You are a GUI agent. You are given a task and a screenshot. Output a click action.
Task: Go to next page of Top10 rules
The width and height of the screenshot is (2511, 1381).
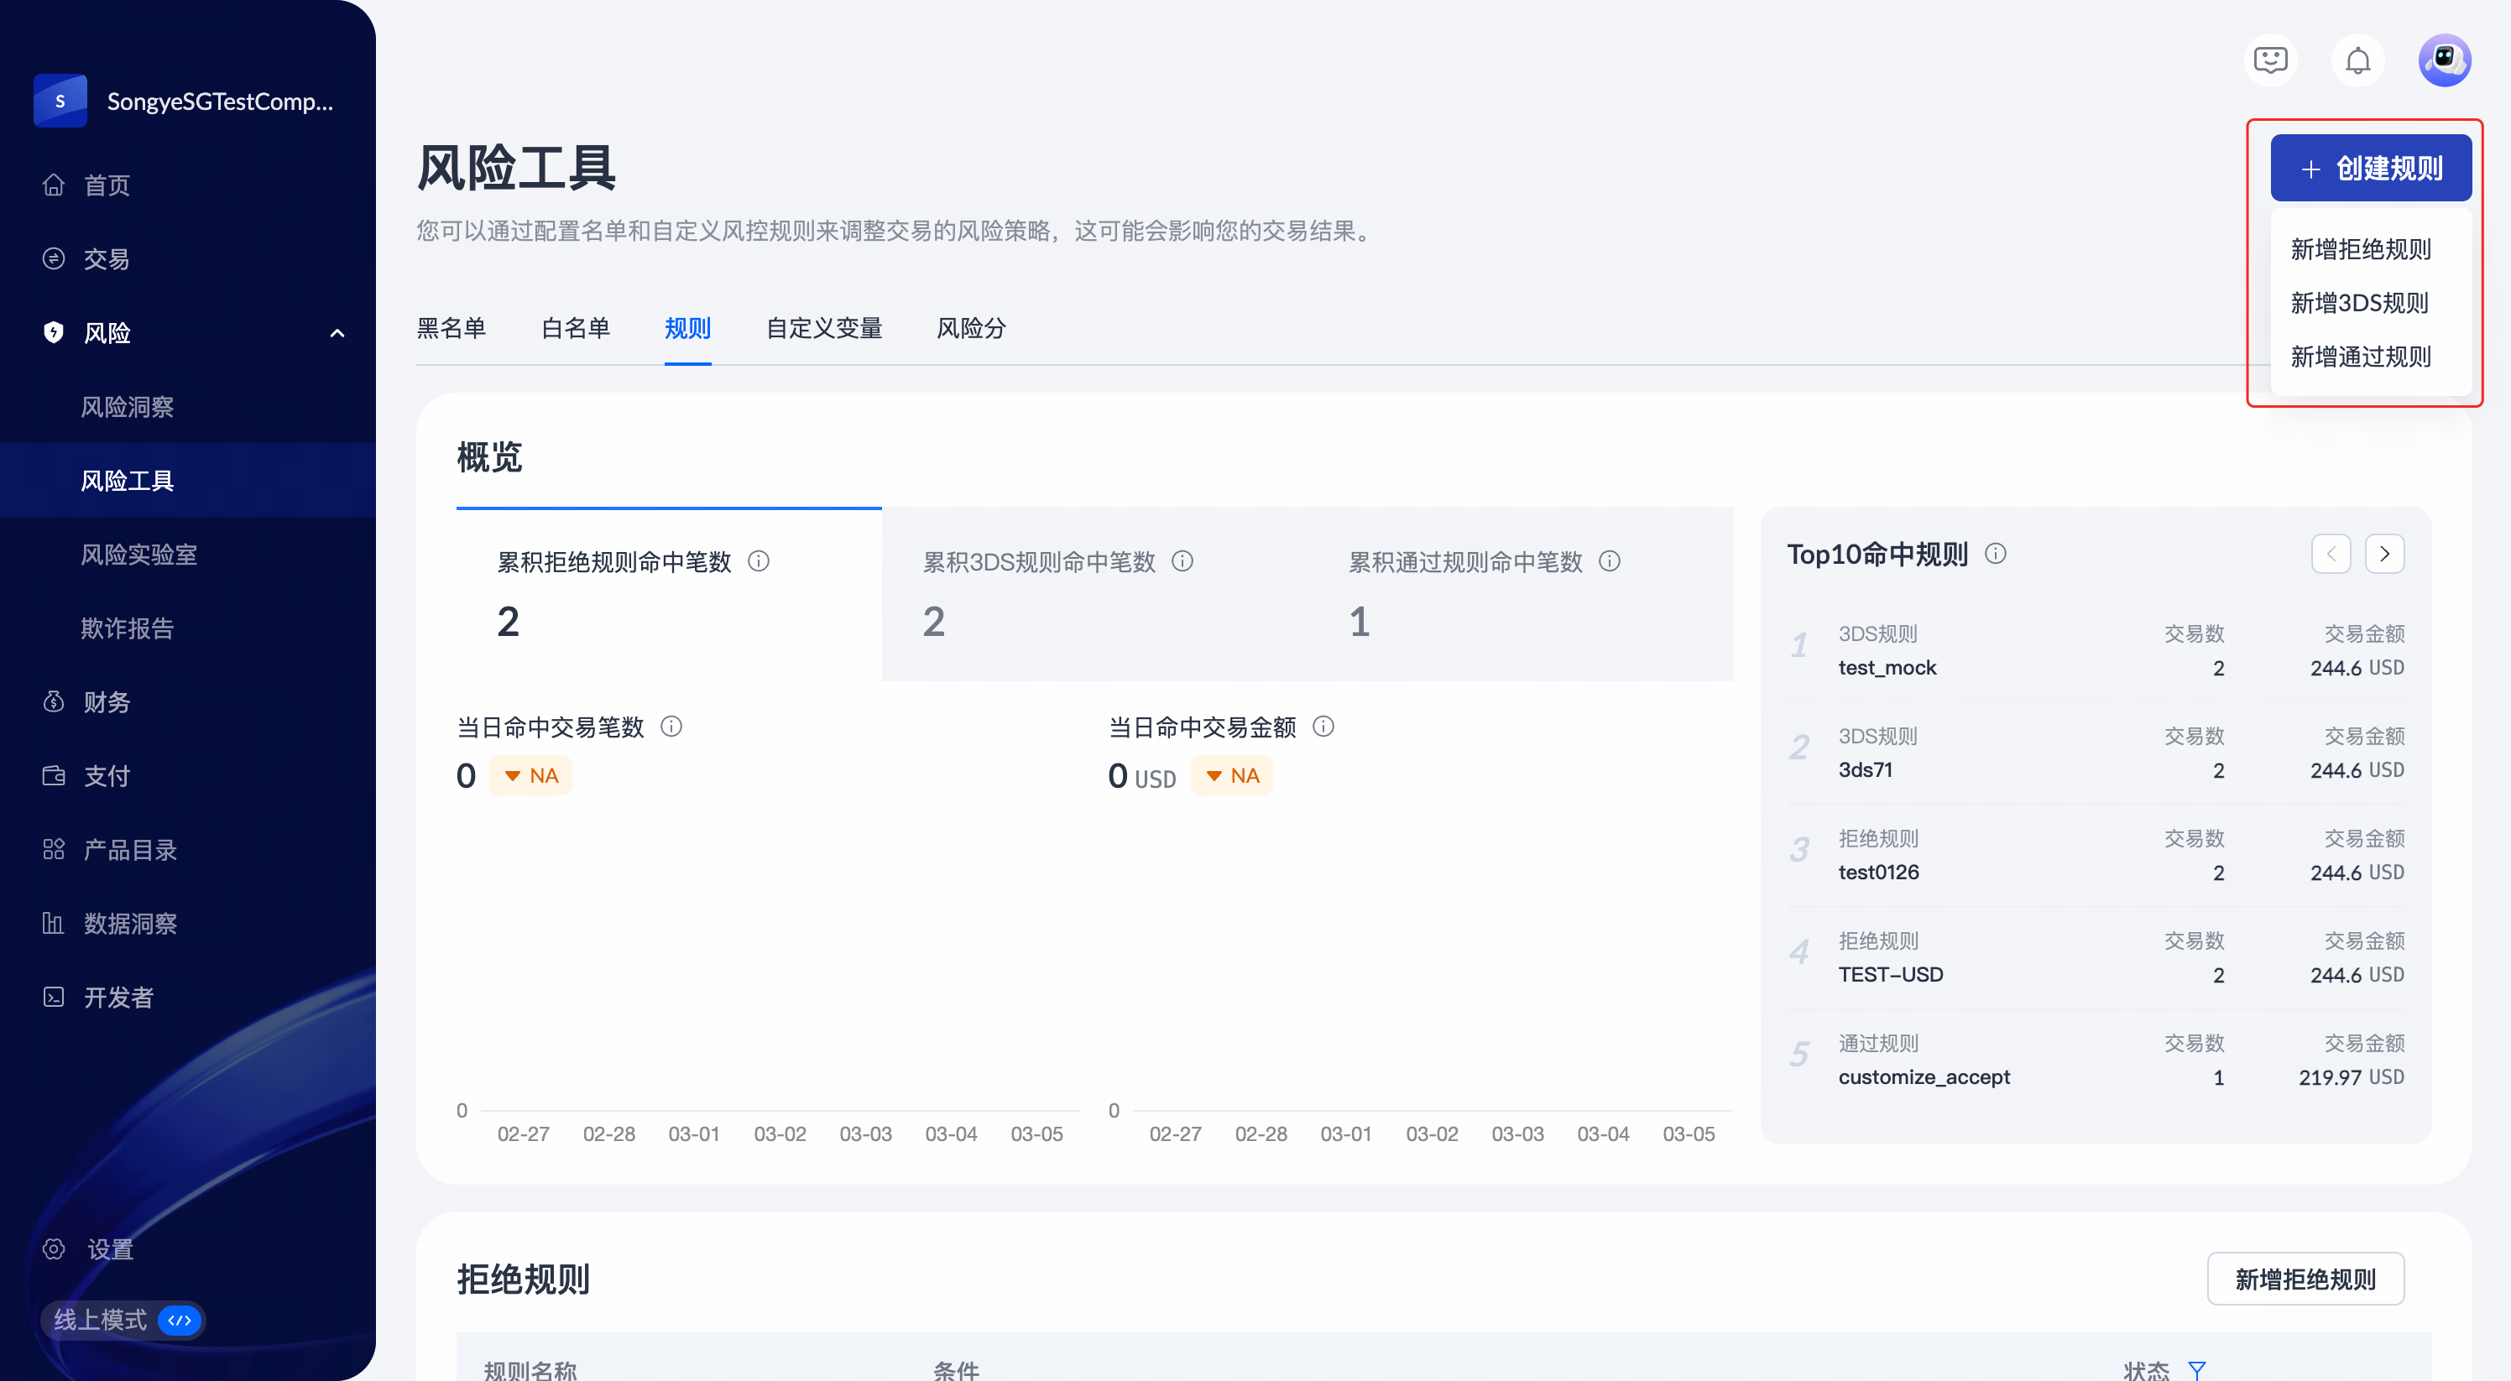[x=2384, y=554]
